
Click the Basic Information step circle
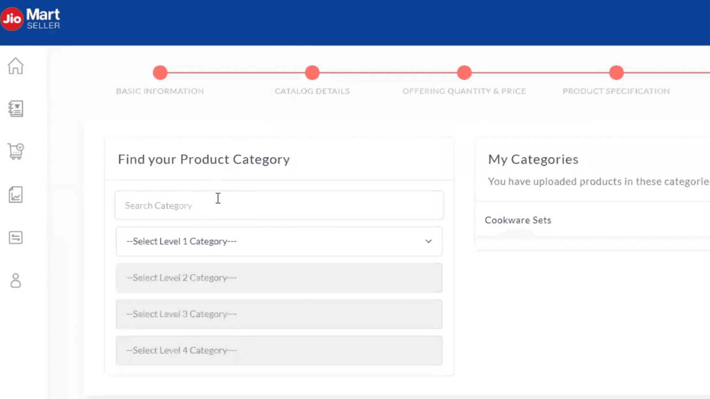click(160, 73)
